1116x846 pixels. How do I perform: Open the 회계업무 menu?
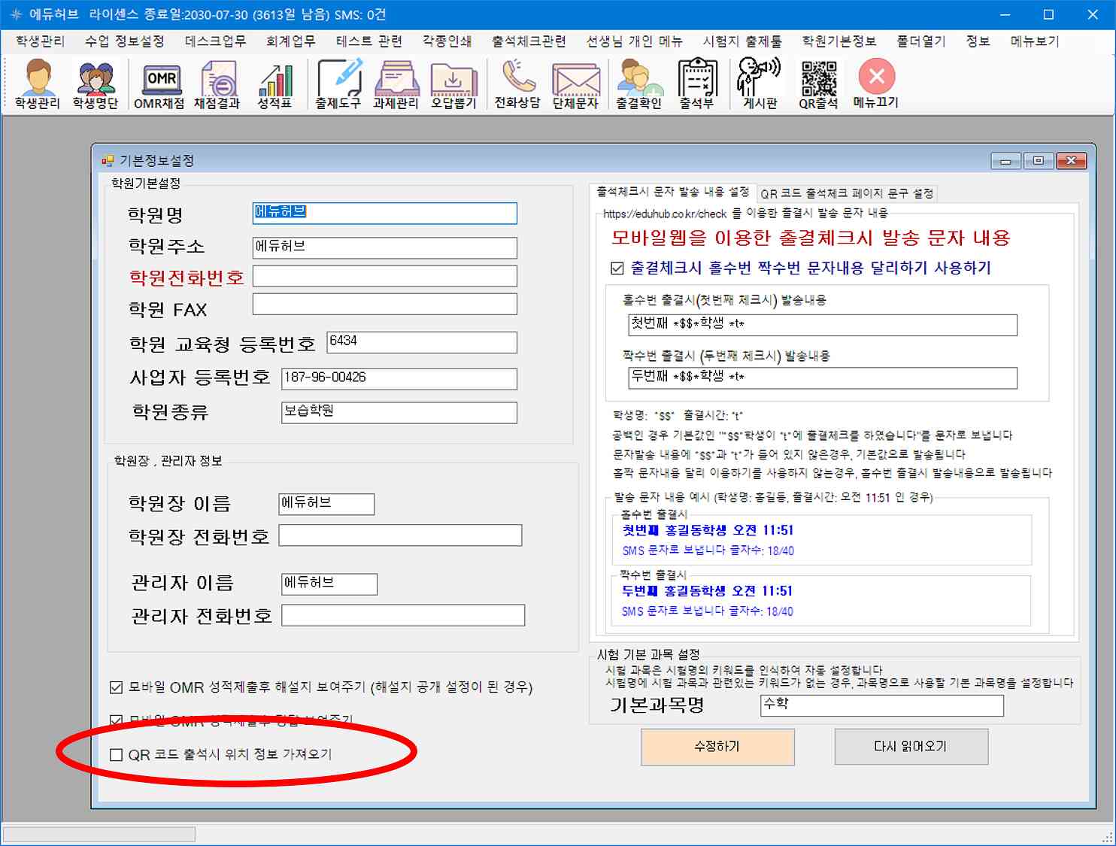pyautogui.click(x=290, y=41)
